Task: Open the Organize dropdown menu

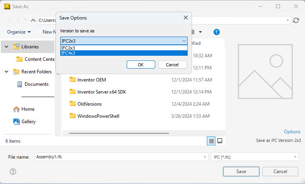Action: (19, 32)
